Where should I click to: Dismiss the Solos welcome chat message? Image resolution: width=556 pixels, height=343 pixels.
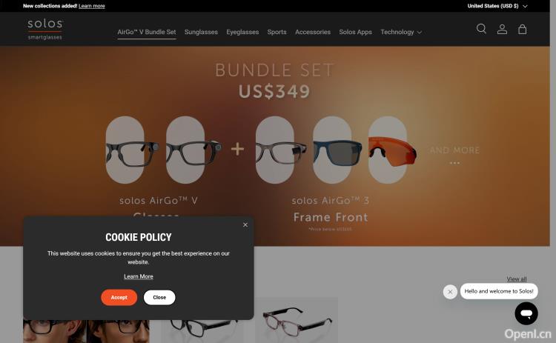click(450, 292)
